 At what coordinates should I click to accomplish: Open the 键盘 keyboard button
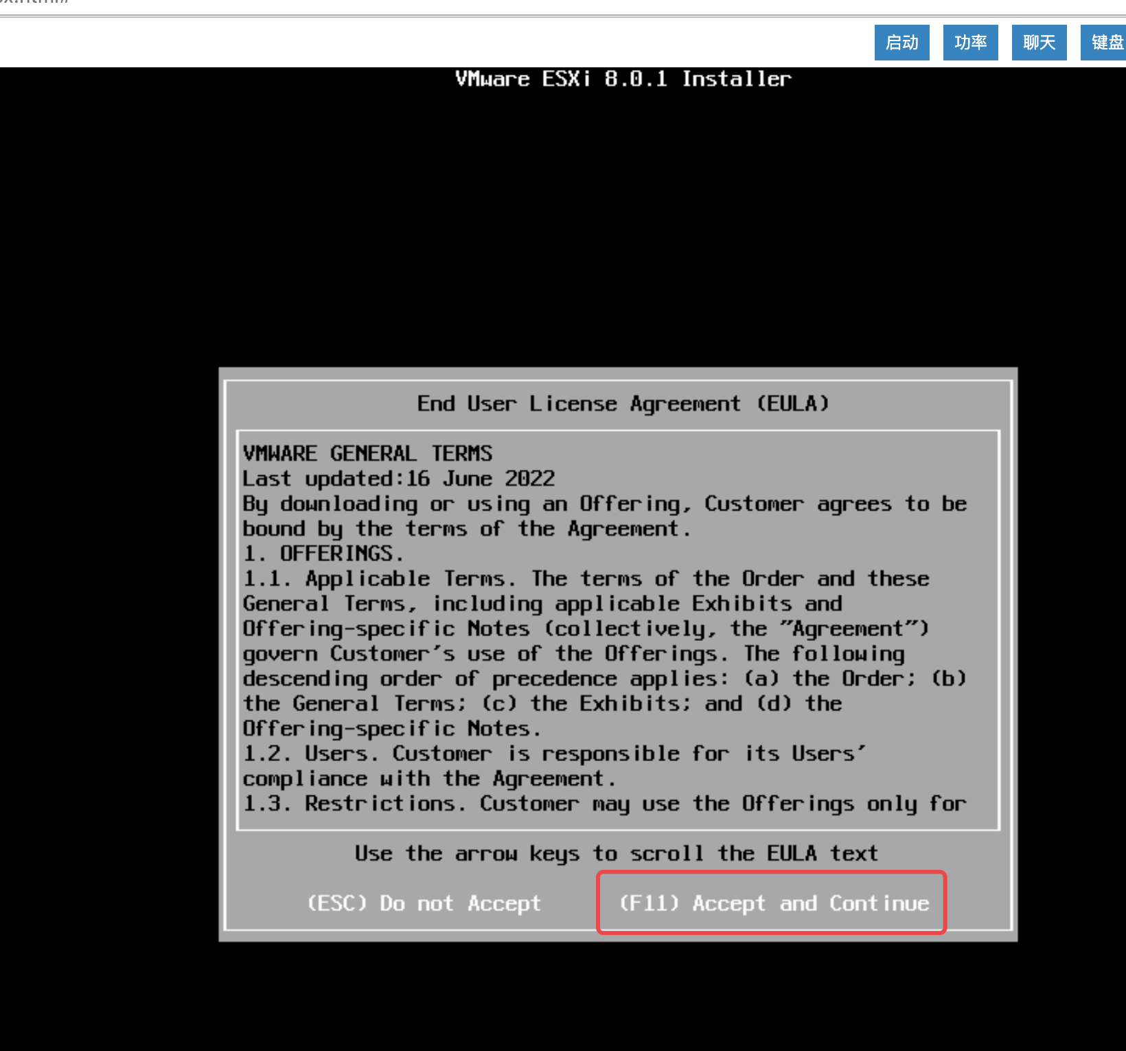pyautogui.click(x=1103, y=43)
